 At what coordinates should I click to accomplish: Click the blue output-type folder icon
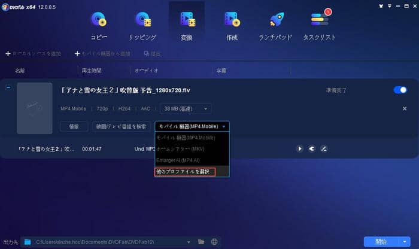[28, 242]
